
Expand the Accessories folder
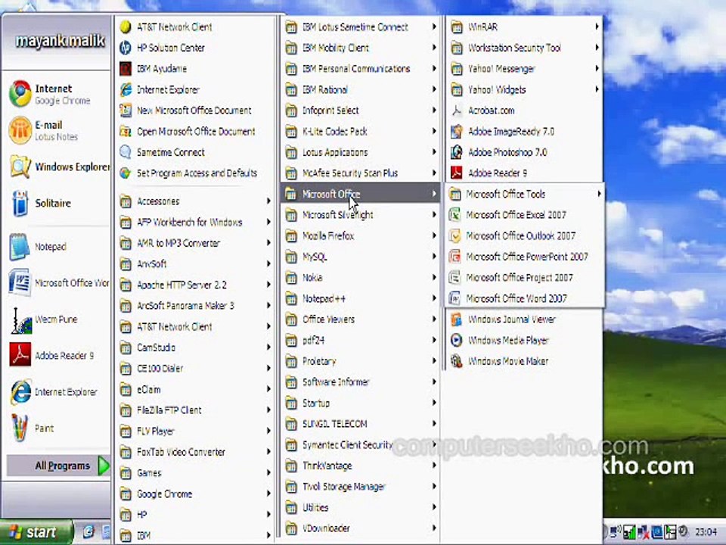tap(195, 201)
